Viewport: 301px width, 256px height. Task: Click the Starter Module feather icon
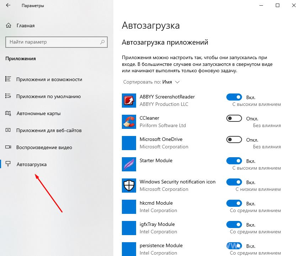point(129,164)
